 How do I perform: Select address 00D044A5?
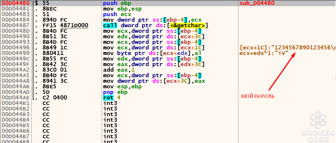click(16, 76)
